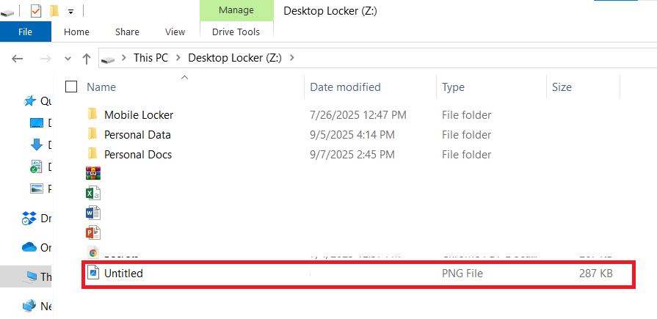Go back using the left arrow
This screenshot has width=657, height=319.
point(19,58)
